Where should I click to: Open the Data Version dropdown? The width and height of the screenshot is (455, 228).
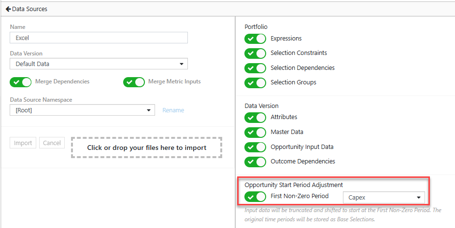(x=99, y=64)
